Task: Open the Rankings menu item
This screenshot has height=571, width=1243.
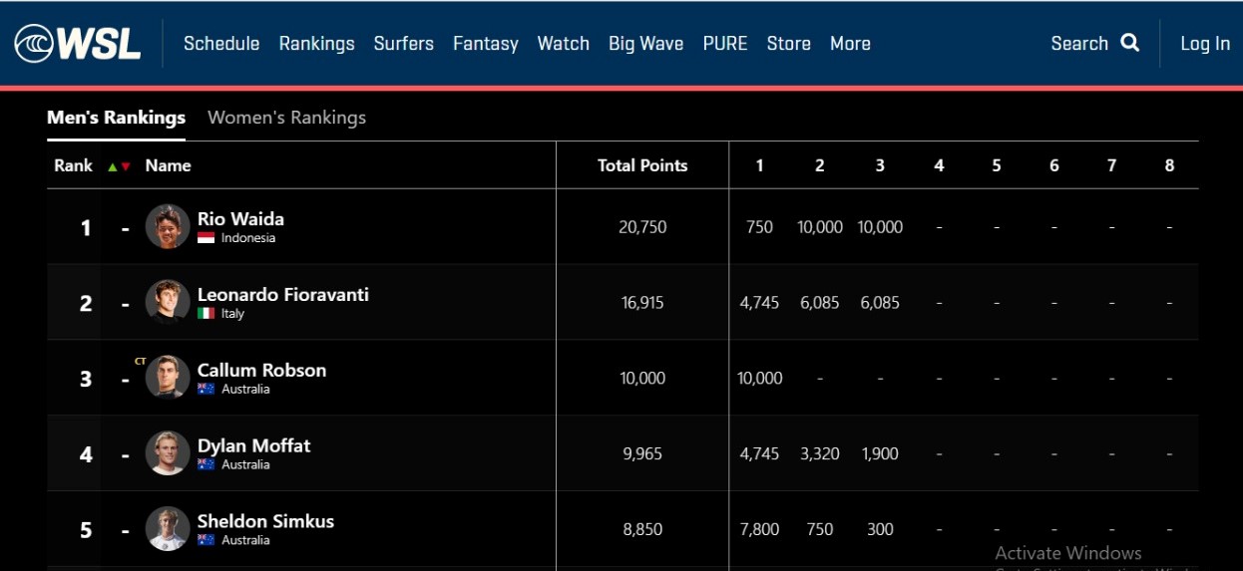Action: click(x=316, y=44)
